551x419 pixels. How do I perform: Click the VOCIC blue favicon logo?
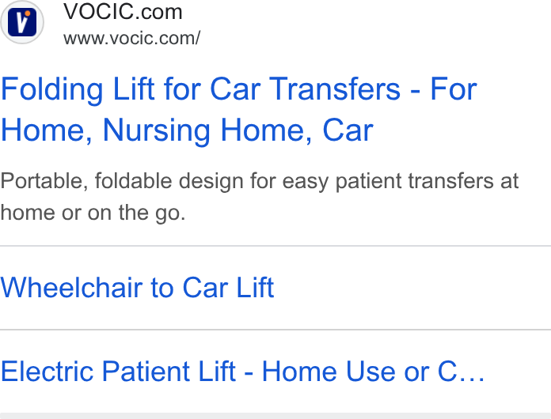(x=22, y=22)
